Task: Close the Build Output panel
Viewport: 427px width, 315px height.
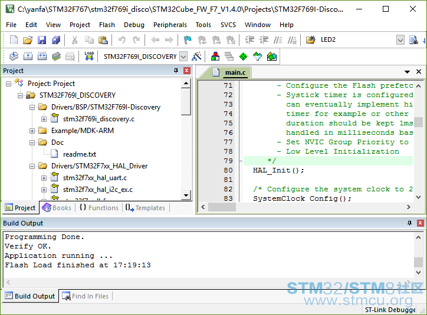Action: (420, 223)
